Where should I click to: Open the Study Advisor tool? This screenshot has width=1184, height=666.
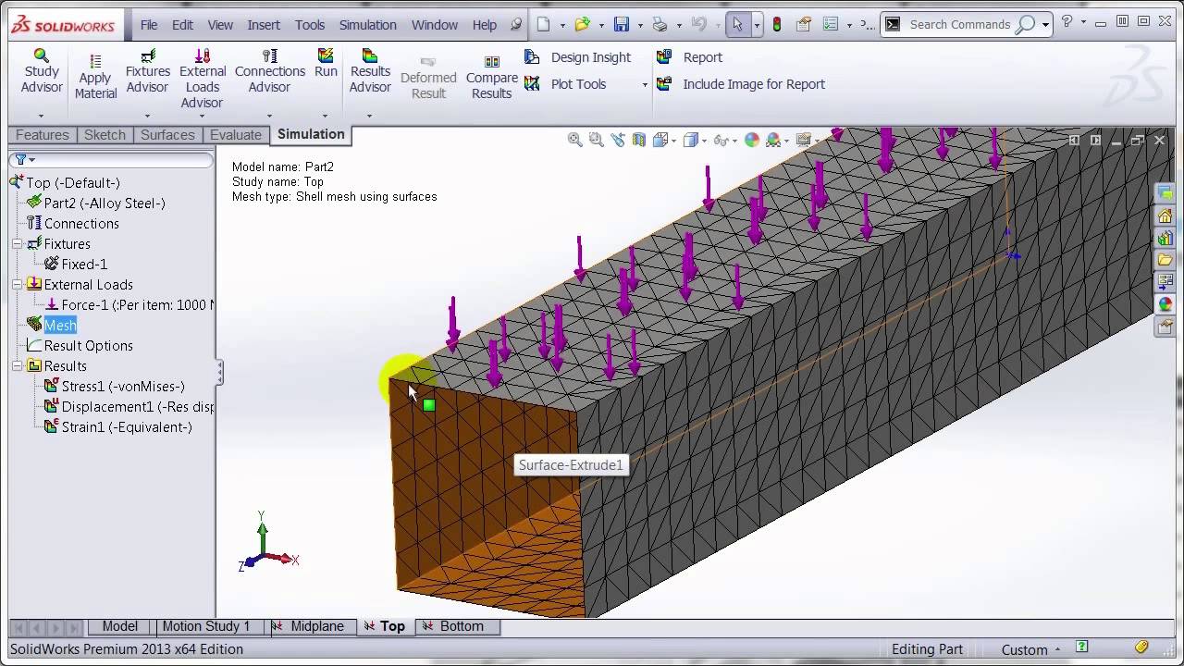[42, 71]
